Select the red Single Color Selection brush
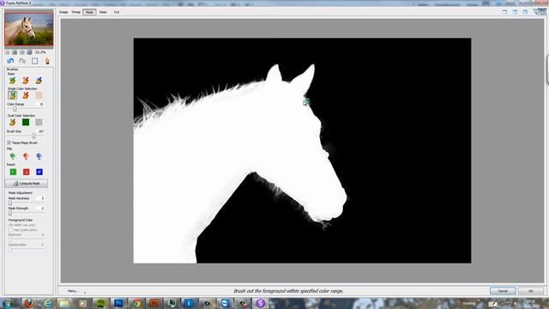The width and height of the screenshot is (549, 309). (x=25, y=95)
